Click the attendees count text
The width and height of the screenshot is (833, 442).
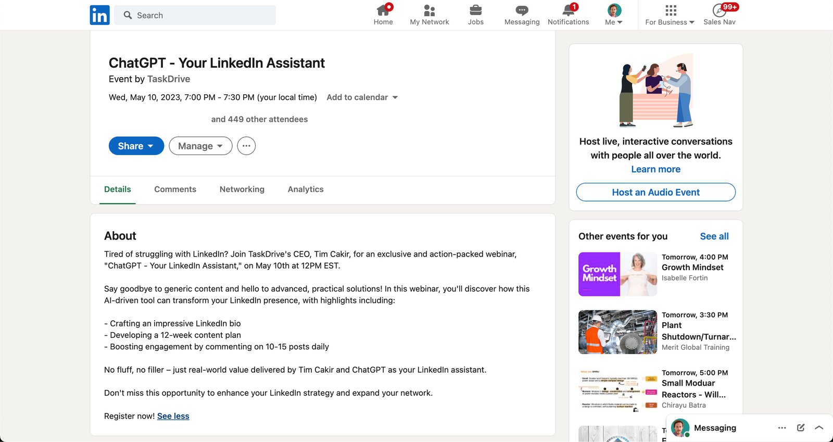click(259, 119)
